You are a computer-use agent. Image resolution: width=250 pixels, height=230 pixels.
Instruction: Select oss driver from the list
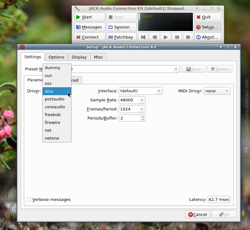(x=57, y=83)
